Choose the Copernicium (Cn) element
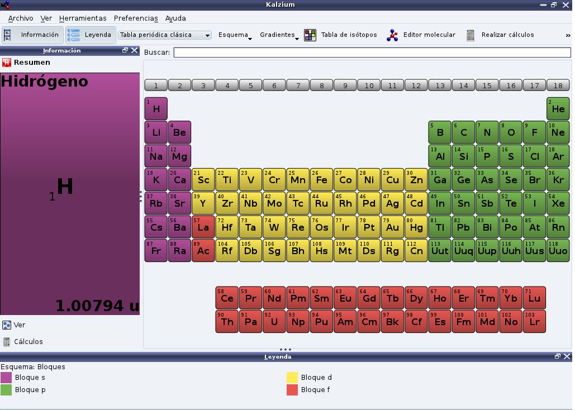Viewport: 575px width, 410px height. pyautogui.click(x=416, y=250)
